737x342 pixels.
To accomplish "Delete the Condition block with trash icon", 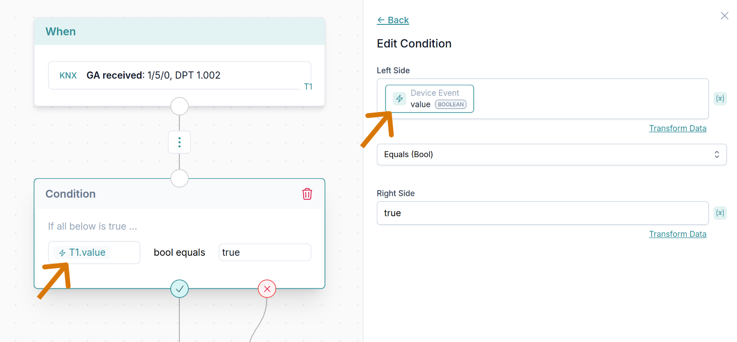I will click(307, 194).
